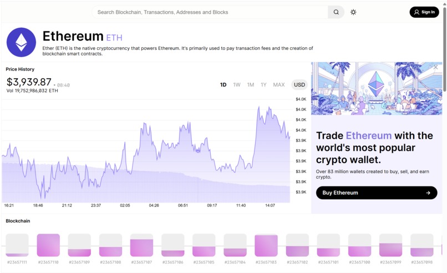Click the ETH ticker label beside Ethereum
This screenshot has width=447, height=273.
click(x=114, y=38)
